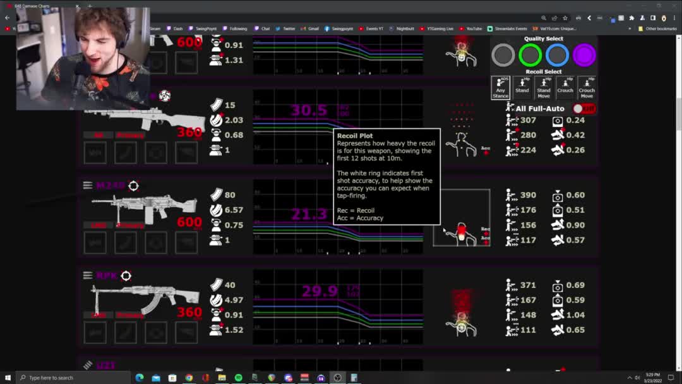Click the Windows taskbar search box

click(69, 378)
